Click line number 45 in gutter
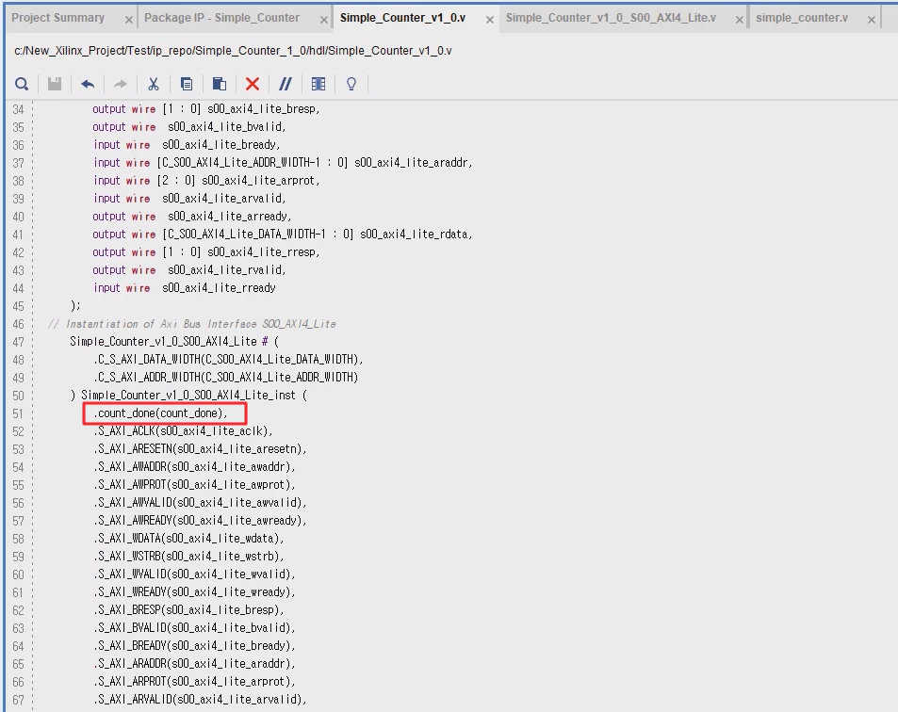Screen dimensions: 898x712 click(x=18, y=306)
